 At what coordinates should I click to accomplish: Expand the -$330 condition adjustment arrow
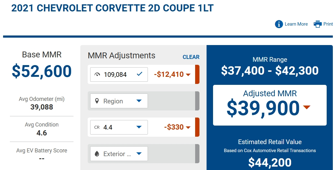[188, 128]
